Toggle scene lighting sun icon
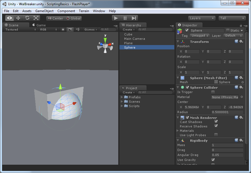Viewport: 251px width, 173px height. [x=63, y=29]
